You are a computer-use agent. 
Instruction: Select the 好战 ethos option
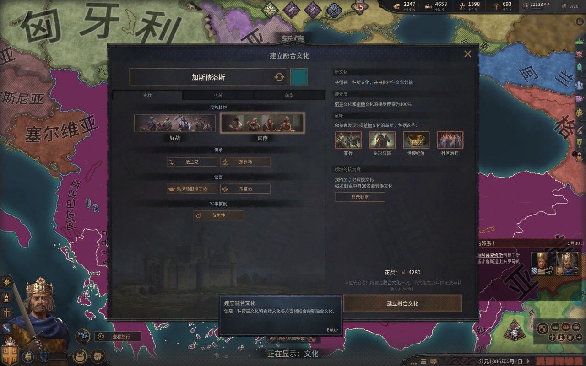click(x=175, y=123)
